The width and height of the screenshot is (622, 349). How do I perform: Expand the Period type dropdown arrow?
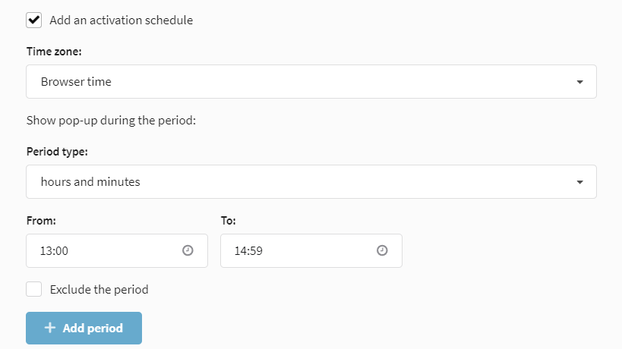pyautogui.click(x=580, y=182)
